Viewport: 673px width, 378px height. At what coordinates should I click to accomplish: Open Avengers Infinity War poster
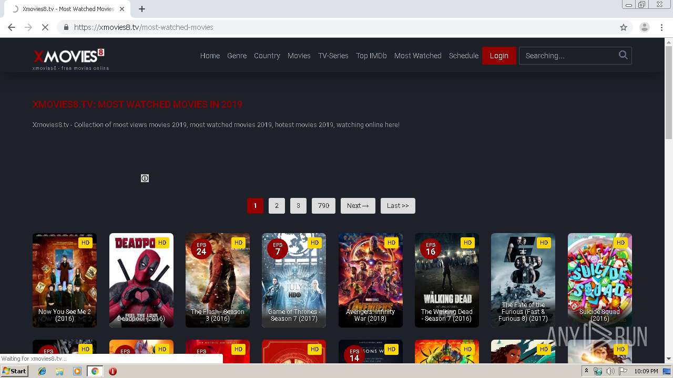point(371,280)
